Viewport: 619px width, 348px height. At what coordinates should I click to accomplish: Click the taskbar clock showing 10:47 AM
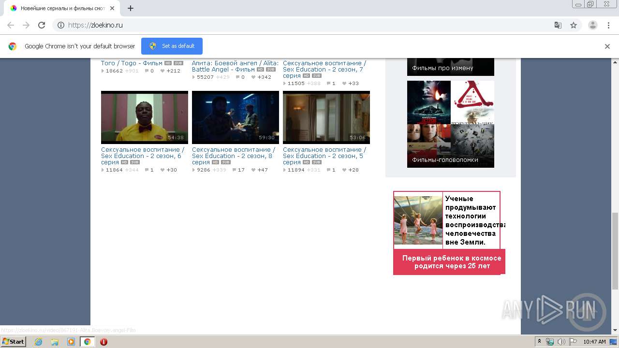coord(594,342)
